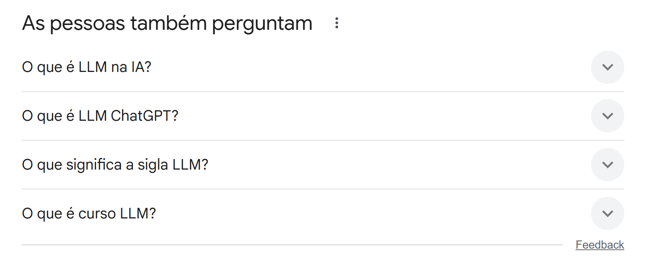Show more options for 'As pessoas também perguntam'
662x271 pixels.
336,23
